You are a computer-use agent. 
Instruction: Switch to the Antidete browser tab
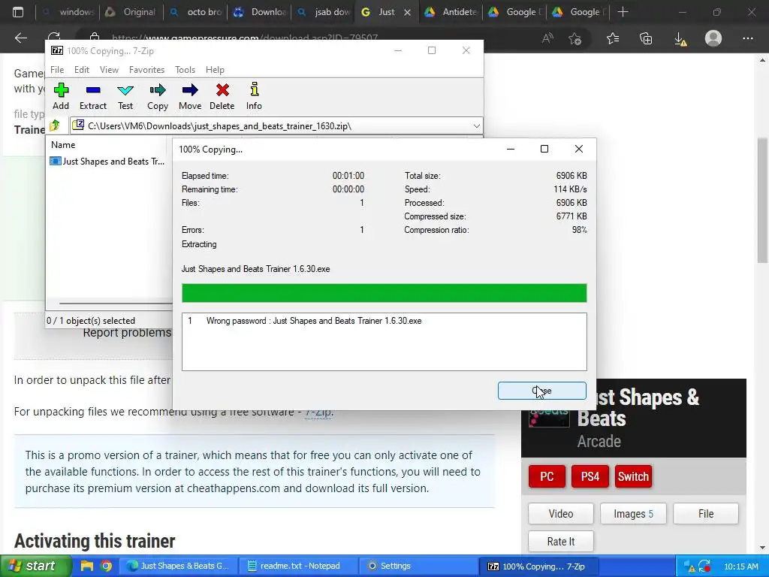tap(451, 12)
